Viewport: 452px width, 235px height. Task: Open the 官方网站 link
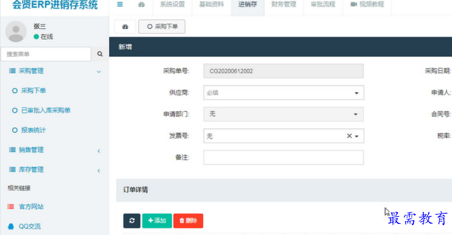(x=31, y=207)
